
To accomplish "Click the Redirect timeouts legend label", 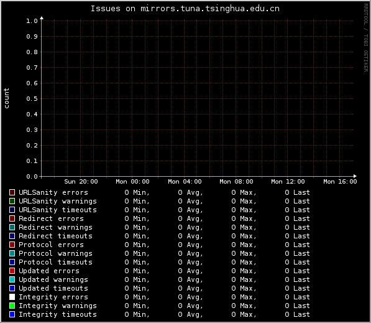I will pos(55,236).
